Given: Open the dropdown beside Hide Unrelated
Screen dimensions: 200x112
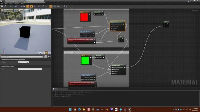Looking at the screenshot, I should (x=46, y=6).
